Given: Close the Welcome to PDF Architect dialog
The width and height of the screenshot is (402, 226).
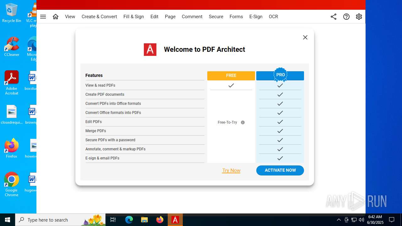Looking at the screenshot, I should (x=305, y=37).
